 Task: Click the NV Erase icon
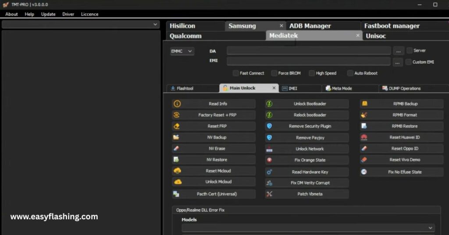(176, 148)
